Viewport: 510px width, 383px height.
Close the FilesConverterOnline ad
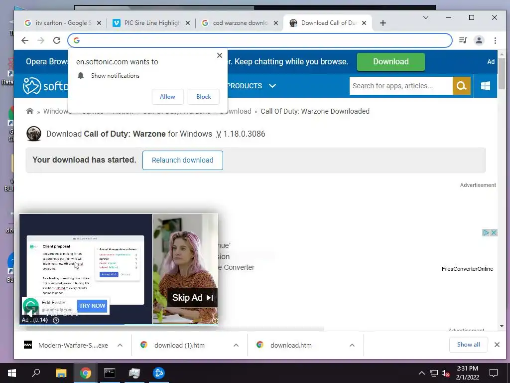(494, 232)
